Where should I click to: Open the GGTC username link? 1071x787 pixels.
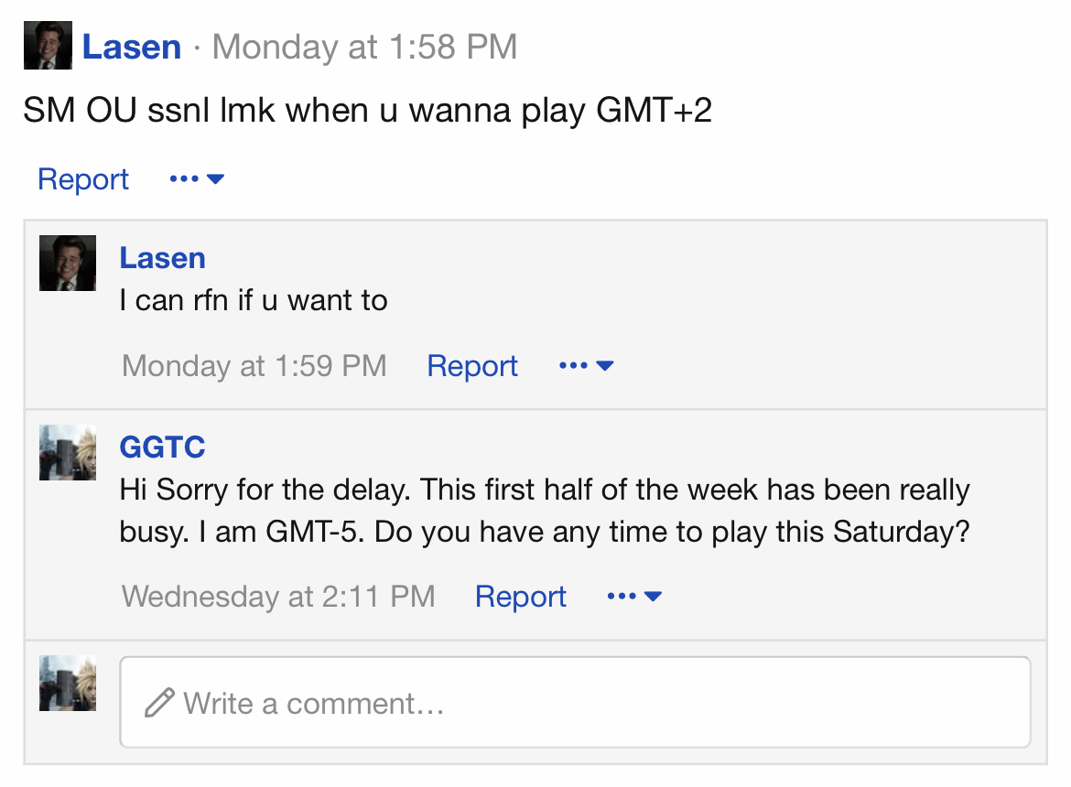click(162, 447)
